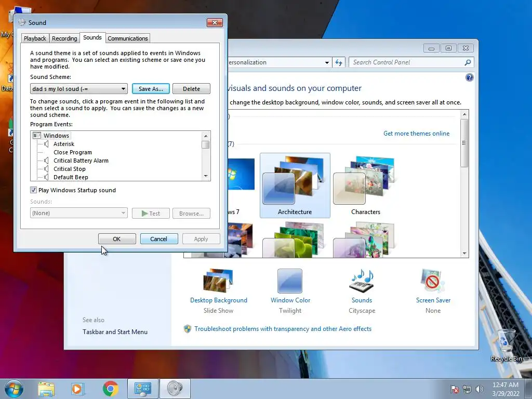Screen dimensions: 532x399
Task: Open the Windows Start orb
Action: [14, 389]
